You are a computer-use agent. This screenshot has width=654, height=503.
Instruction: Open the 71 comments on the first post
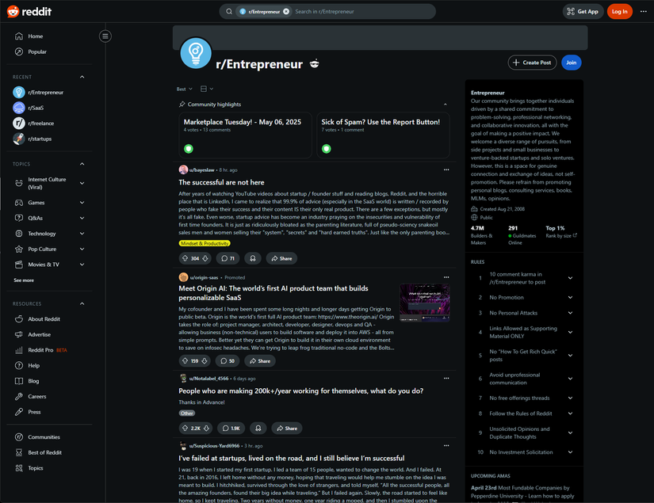[228, 258]
